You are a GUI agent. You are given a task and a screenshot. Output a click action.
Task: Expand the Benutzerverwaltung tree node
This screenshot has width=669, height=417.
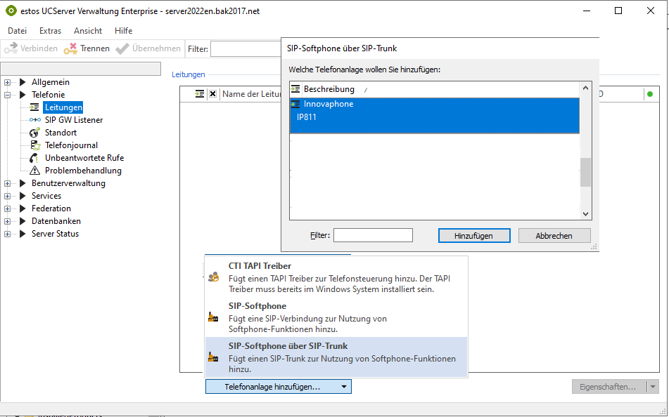tap(8, 183)
